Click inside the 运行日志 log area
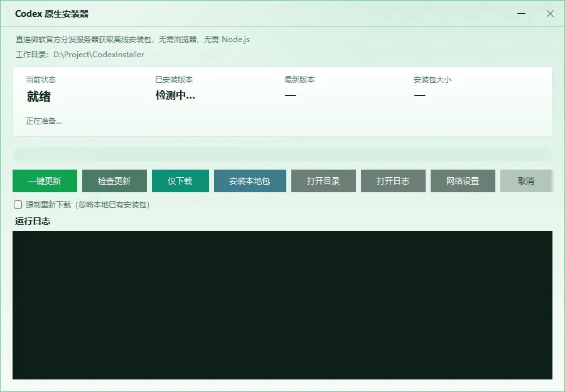The image size is (565, 392). click(x=282, y=305)
